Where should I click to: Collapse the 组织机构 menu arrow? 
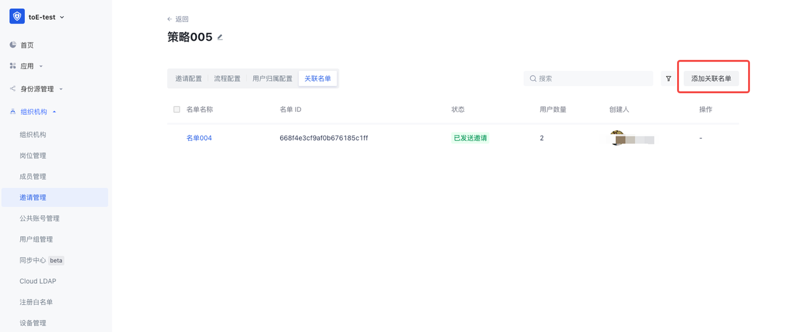click(54, 112)
